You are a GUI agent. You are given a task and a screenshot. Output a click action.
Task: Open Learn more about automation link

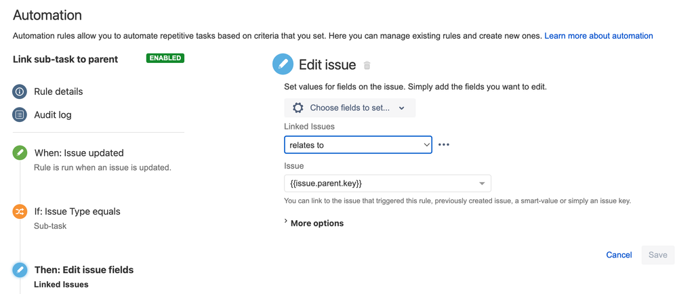click(x=598, y=36)
